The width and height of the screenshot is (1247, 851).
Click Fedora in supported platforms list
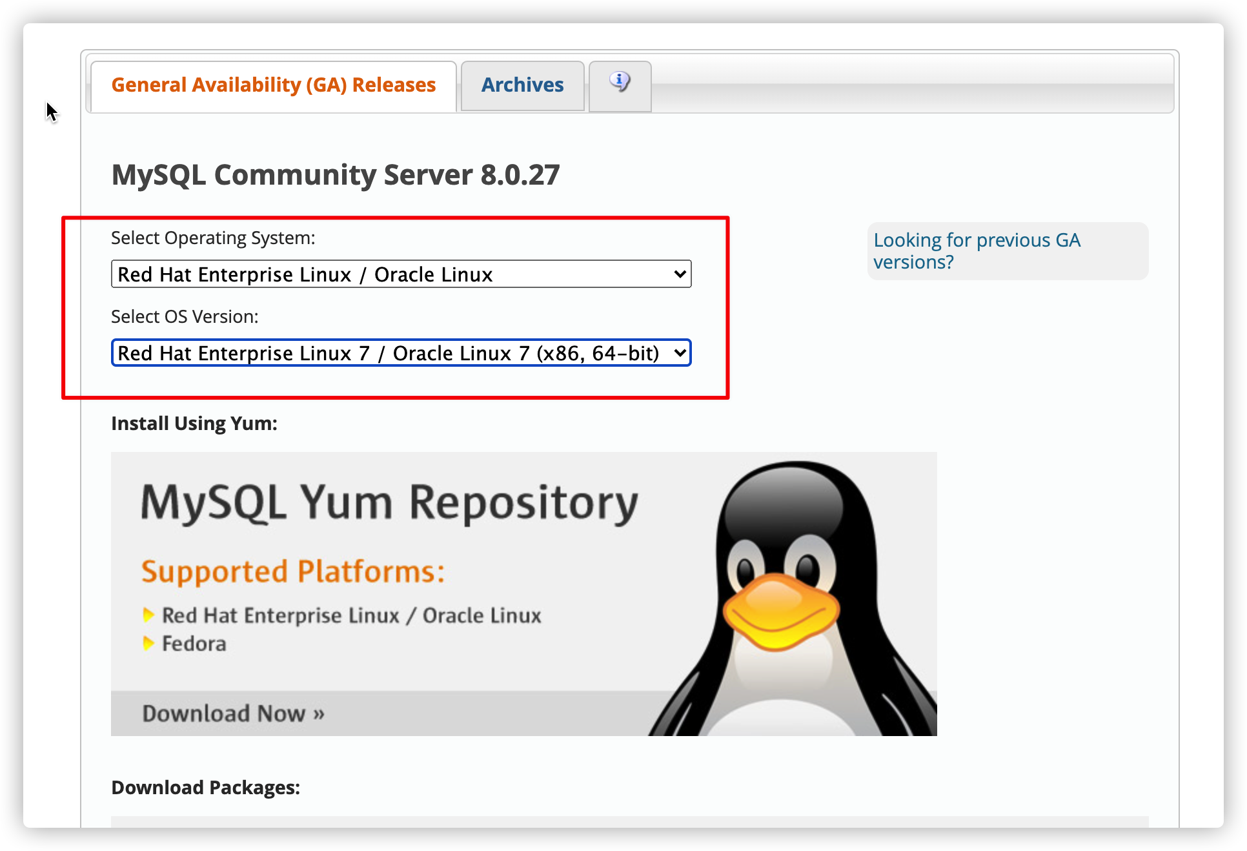194,644
